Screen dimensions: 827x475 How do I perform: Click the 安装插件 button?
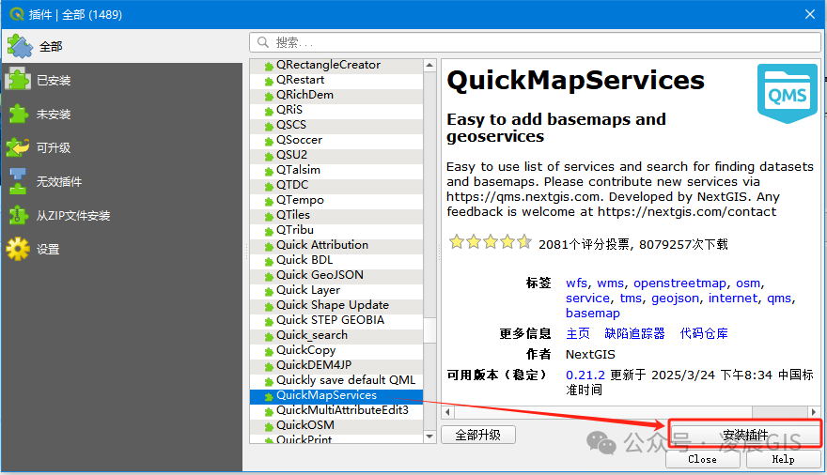744,435
